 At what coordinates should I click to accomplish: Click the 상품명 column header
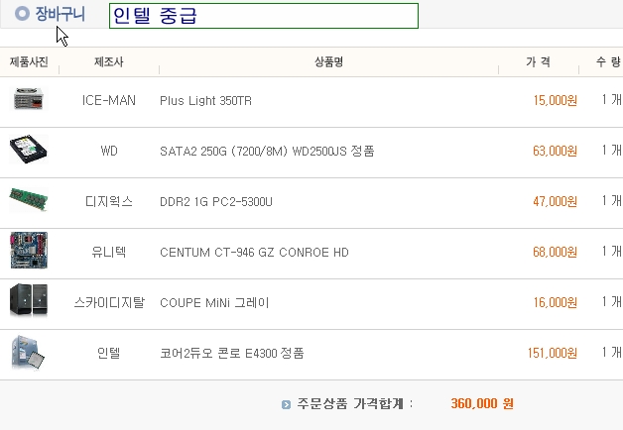pyautogui.click(x=328, y=61)
